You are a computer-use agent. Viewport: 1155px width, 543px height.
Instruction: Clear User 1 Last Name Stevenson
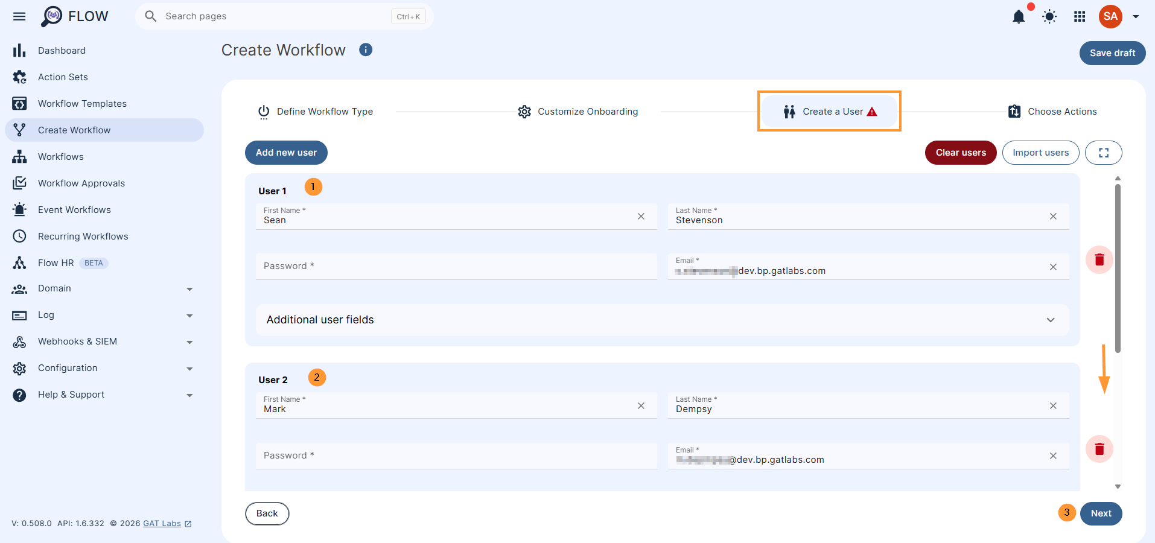pos(1053,216)
